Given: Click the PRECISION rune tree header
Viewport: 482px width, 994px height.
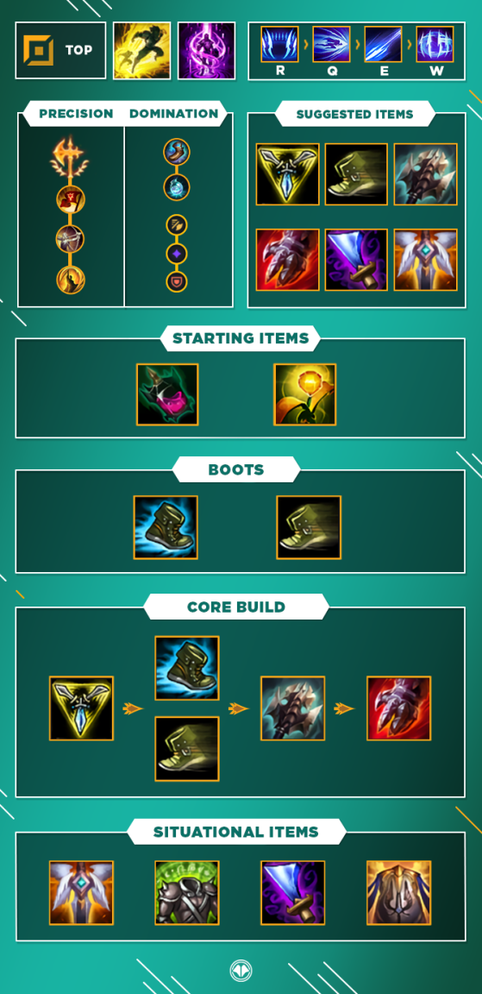Looking at the screenshot, I should coord(76,114).
